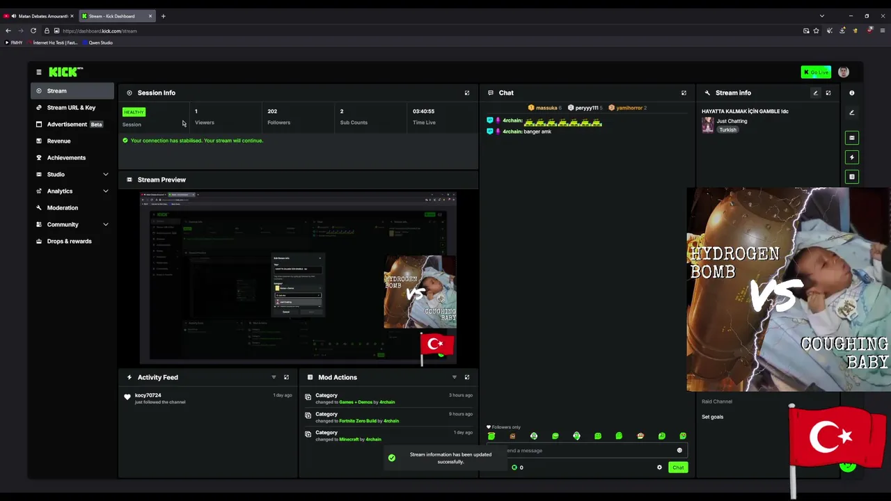The height and width of the screenshot is (501, 891).
Task: Click the stream title HAYATTA KALMAK İÇİN GAMBLE
Action: (745, 111)
